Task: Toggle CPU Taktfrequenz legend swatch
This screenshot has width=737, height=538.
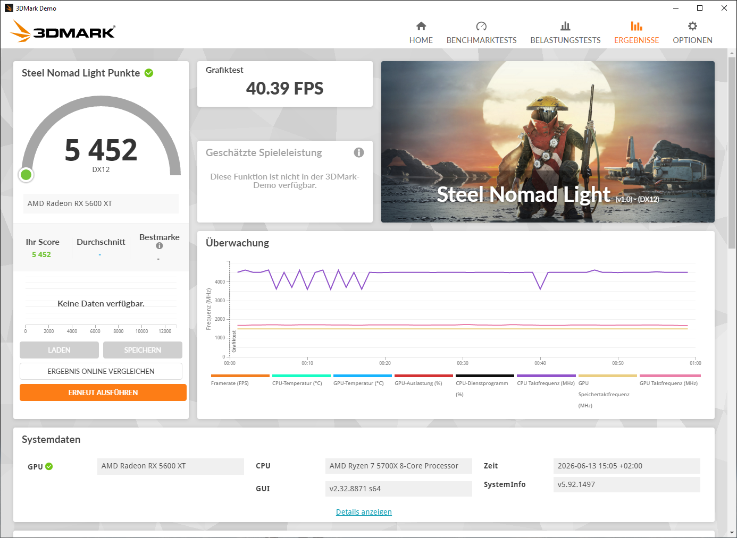Action: coord(546,375)
